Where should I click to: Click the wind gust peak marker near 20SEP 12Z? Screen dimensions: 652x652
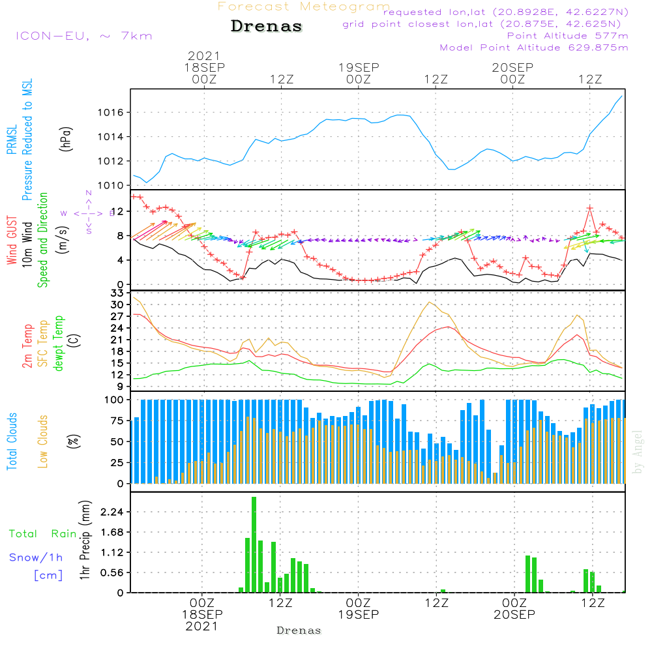[x=589, y=207]
